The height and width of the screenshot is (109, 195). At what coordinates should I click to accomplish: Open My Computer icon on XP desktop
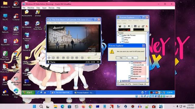(x=27, y=25)
